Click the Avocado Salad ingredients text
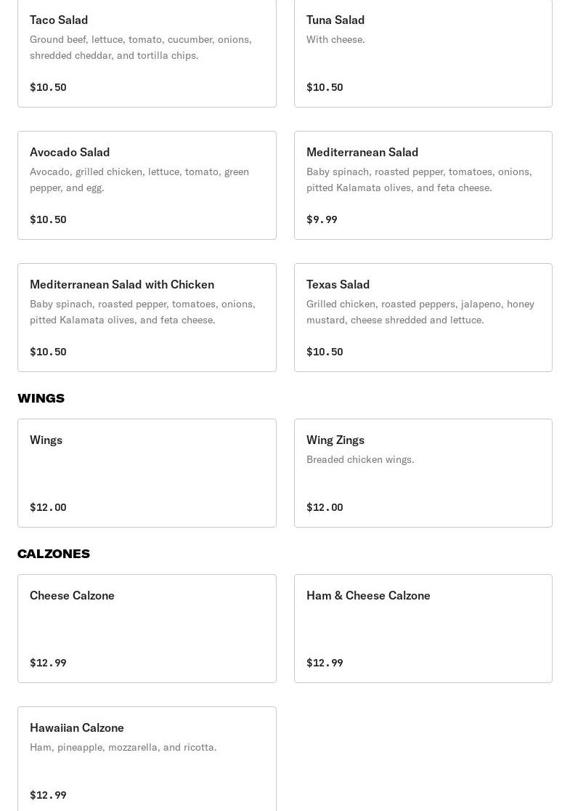570x811 pixels. (139, 179)
